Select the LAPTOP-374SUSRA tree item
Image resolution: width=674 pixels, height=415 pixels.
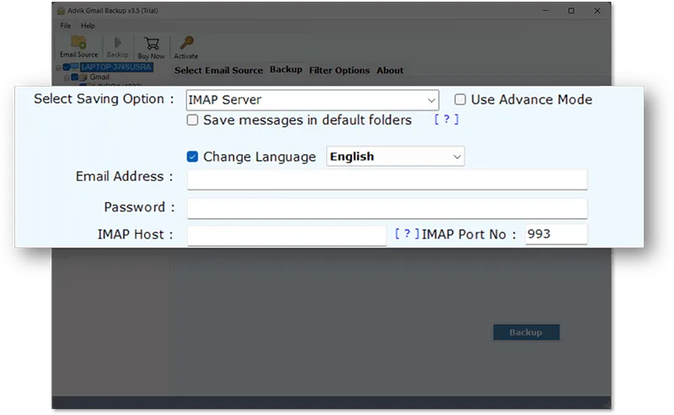pyautogui.click(x=116, y=67)
